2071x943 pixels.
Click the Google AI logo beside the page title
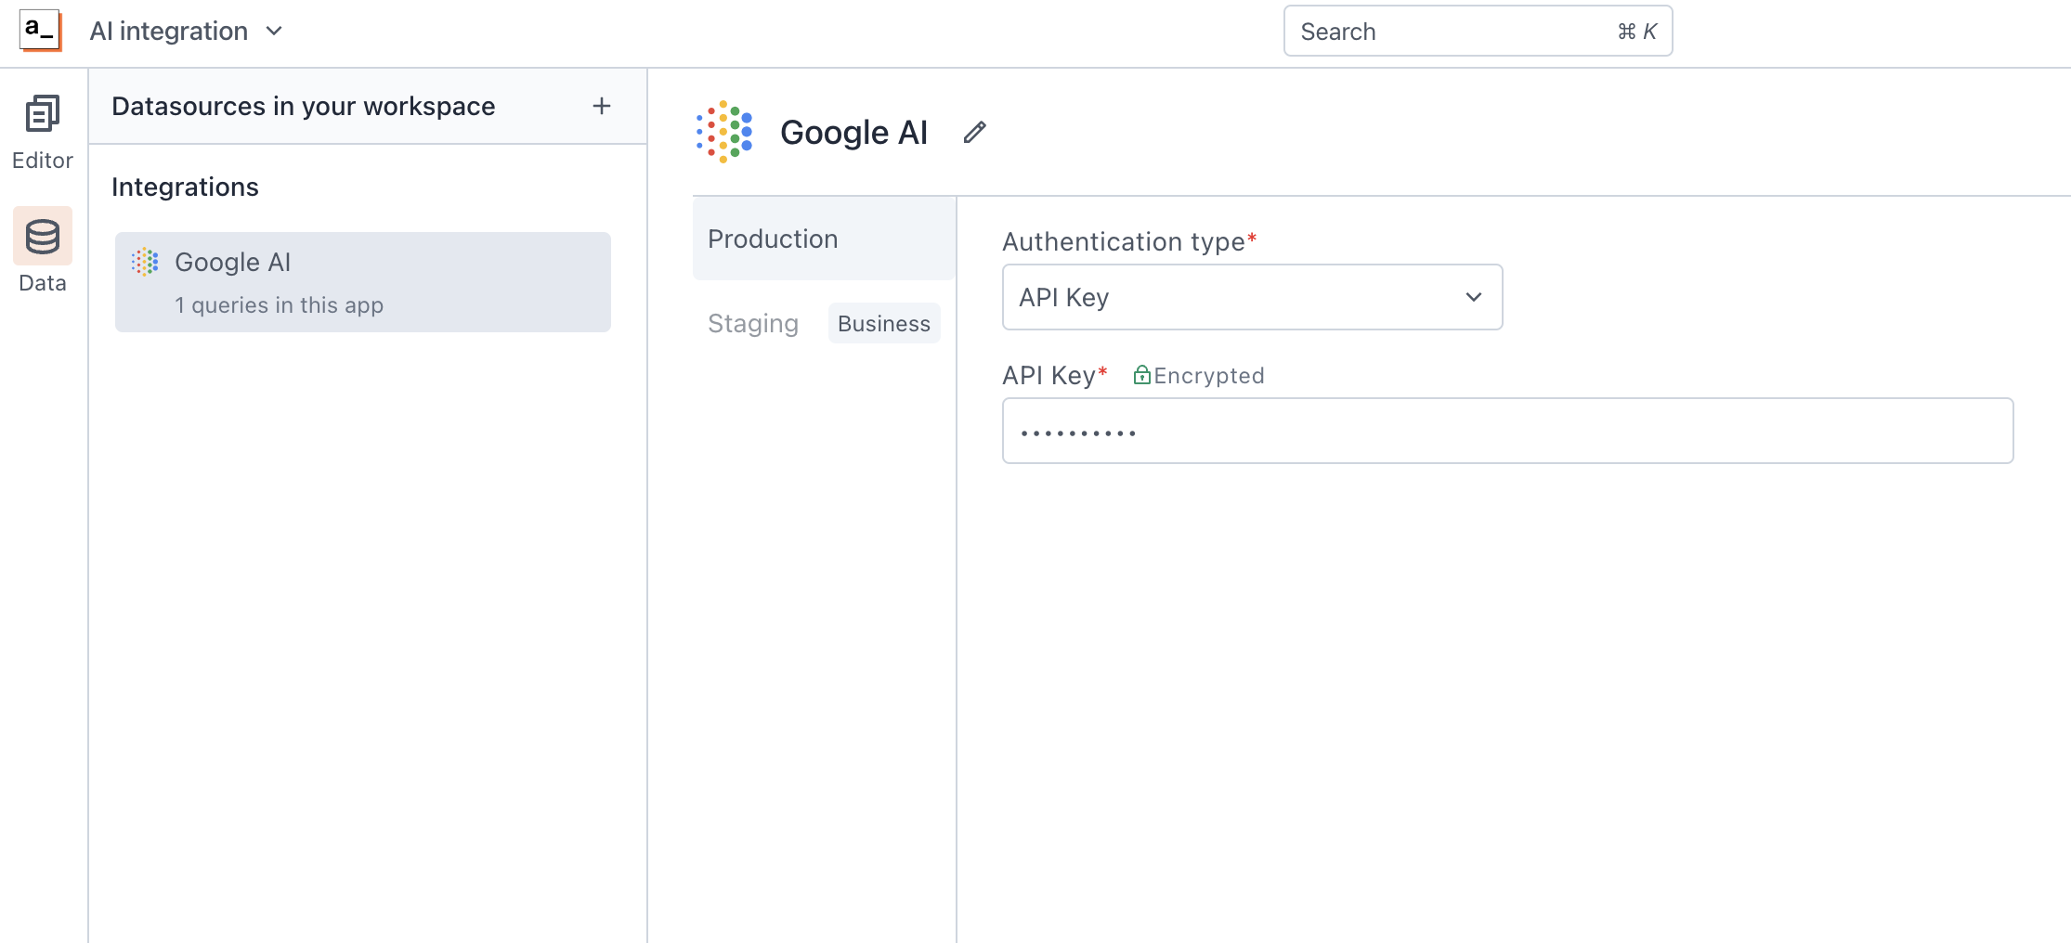(x=724, y=131)
